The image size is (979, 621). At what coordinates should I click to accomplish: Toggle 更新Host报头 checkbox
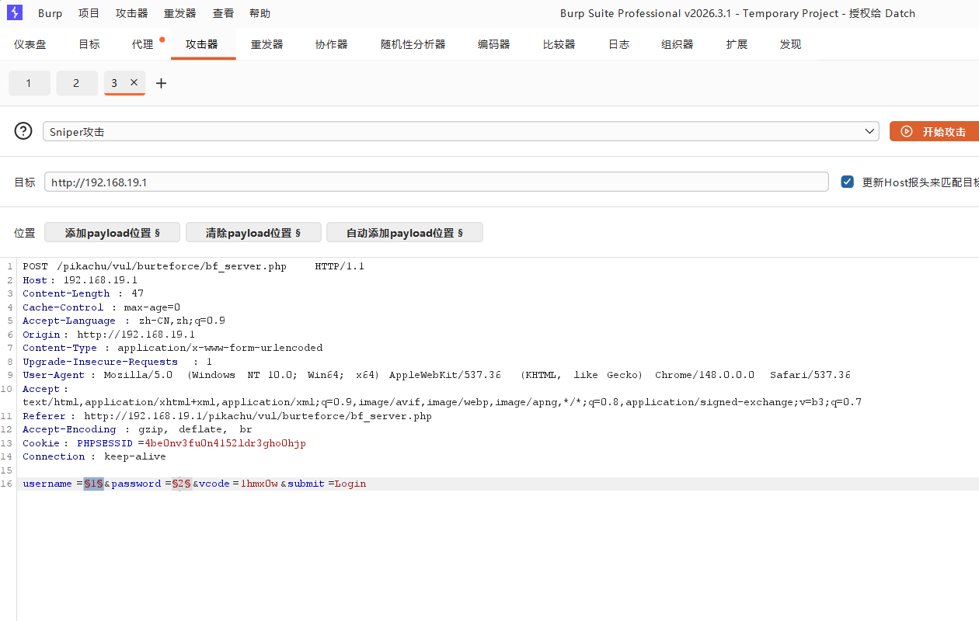pyautogui.click(x=847, y=182)
